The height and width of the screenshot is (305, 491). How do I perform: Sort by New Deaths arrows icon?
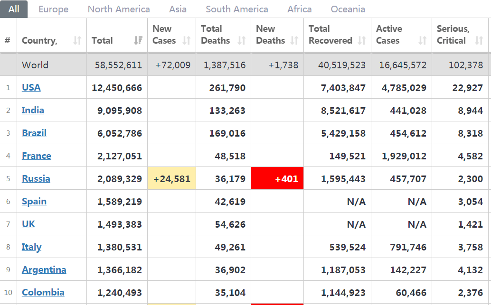click(294, 40)
